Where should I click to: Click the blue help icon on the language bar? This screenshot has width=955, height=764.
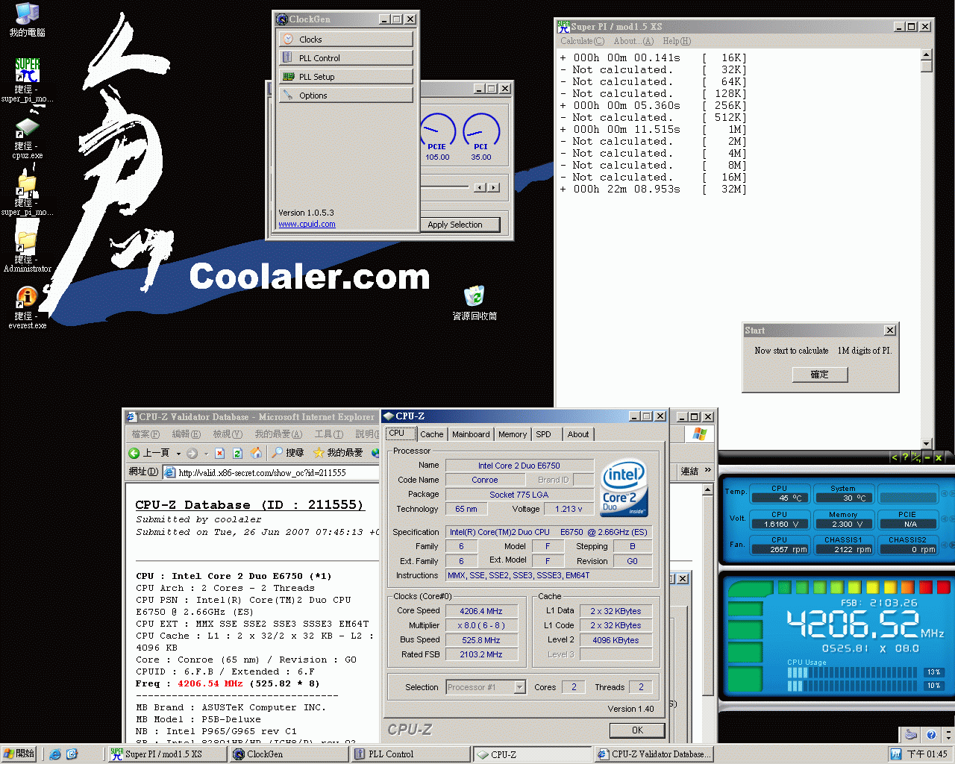tap(931, 735)
